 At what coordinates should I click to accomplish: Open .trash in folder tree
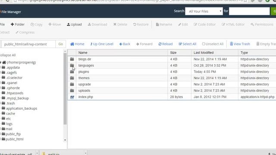pyautogui.click(x=10, y=103)
